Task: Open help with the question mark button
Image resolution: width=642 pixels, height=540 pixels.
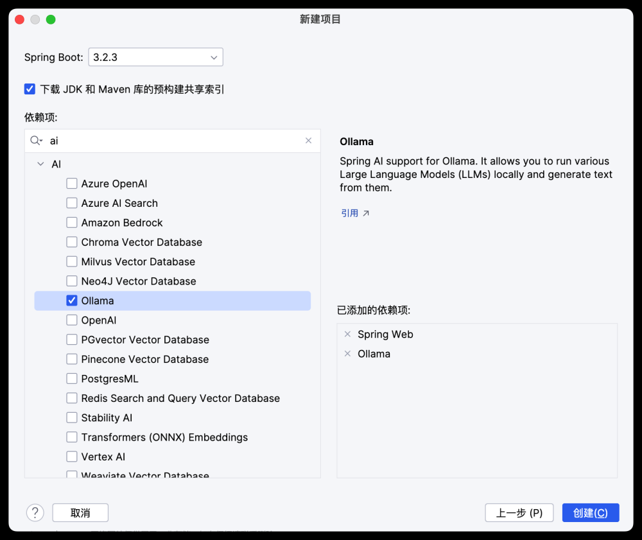Action: point(35,512)
